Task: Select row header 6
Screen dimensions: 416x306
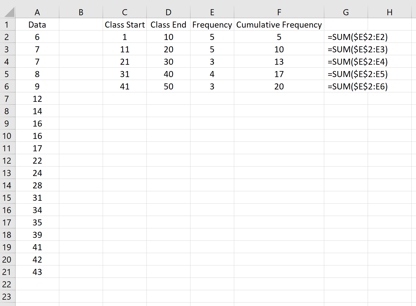Action: click(8, 86)
